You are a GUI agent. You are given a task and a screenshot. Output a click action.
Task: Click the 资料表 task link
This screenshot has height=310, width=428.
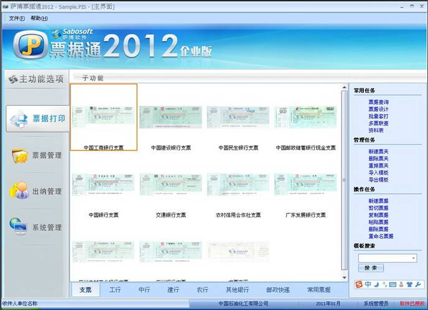(376, 130)
